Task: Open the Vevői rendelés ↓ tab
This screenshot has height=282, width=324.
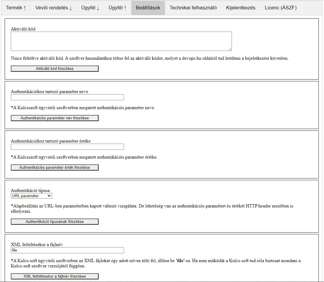Action: pos(54,8)
